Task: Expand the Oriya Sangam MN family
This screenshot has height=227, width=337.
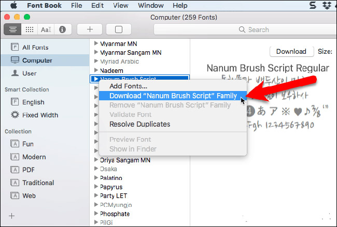Action: [96, 159]
